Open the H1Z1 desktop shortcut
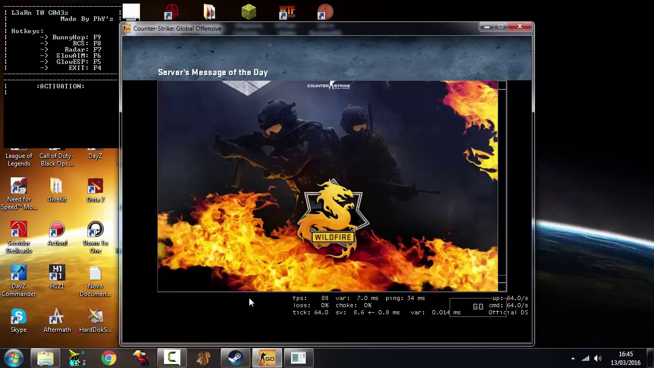The image size is (654, 368). [x=57, y=277]
